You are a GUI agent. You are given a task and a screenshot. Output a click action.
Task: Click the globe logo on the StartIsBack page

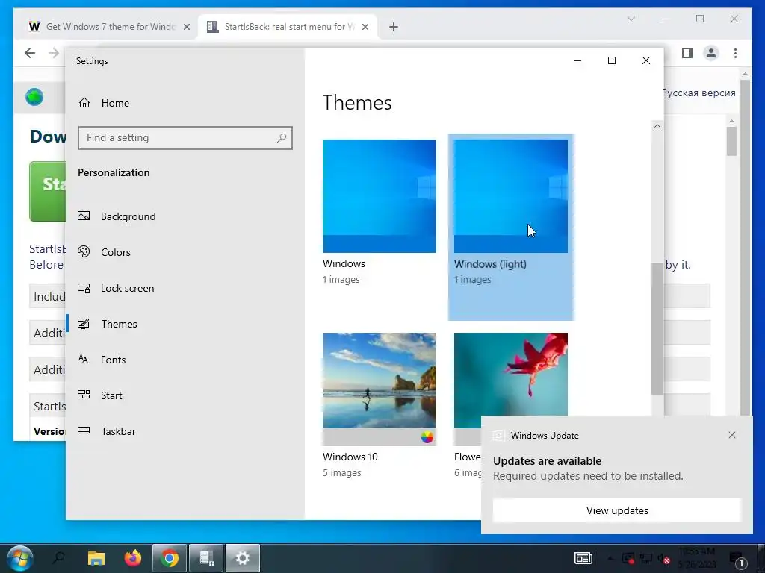pyautogui.click(x=34, y=97)
